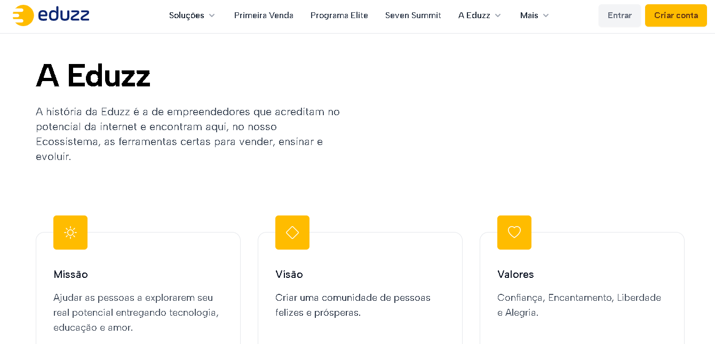Click the A Eduzz page heading
The width and height of the screenshot is (715, 344).
(x=93, y=75)
